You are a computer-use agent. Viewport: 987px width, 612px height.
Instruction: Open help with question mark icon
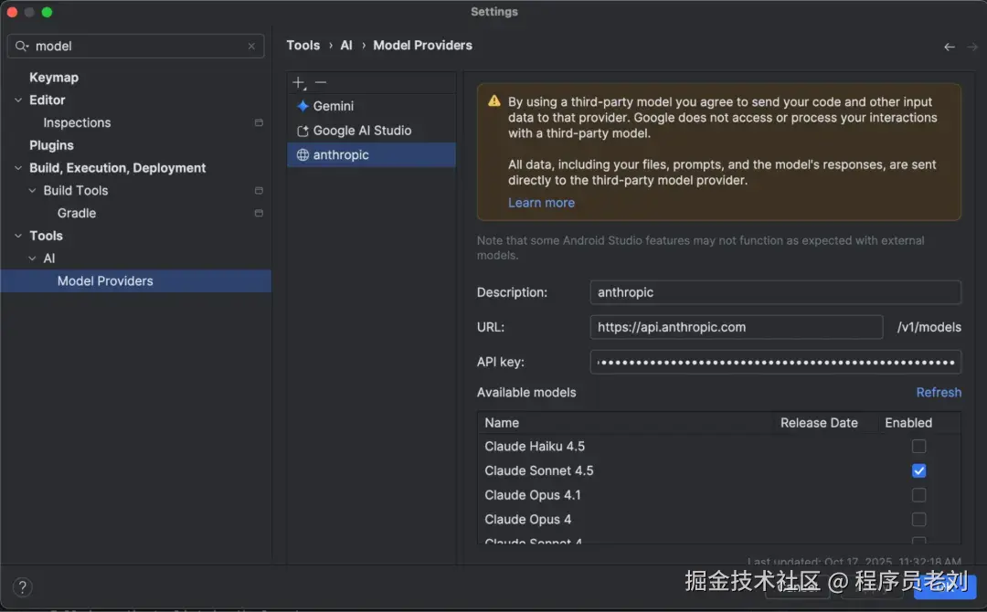(x=24, y=587)
